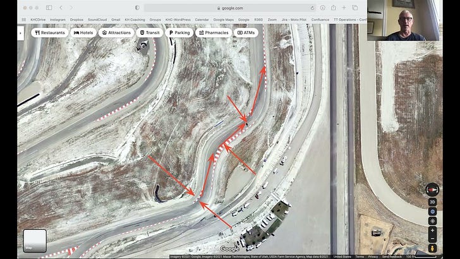This screenshot has width=460, height=259.
Task: Select Street View pegman icon
Action: pos(432,248)
